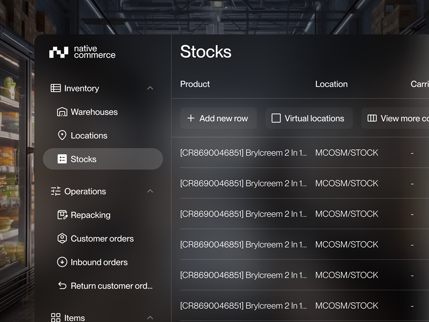The image size is (429, 322).
Task: Click the Return customer orders arrow icon
Action: click(62, 286)
